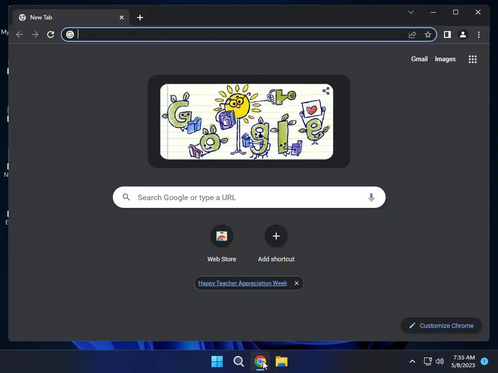Open Google Images link
This screenshot has height=373, width=498.
tap(445, 59)
